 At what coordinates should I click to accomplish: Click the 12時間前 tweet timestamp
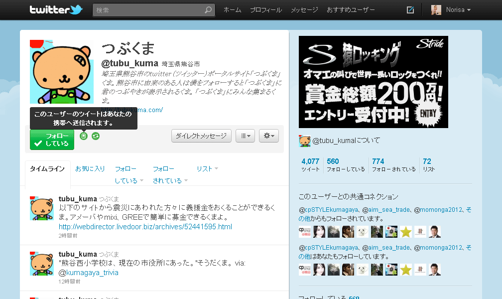click(x=69, y=282)
